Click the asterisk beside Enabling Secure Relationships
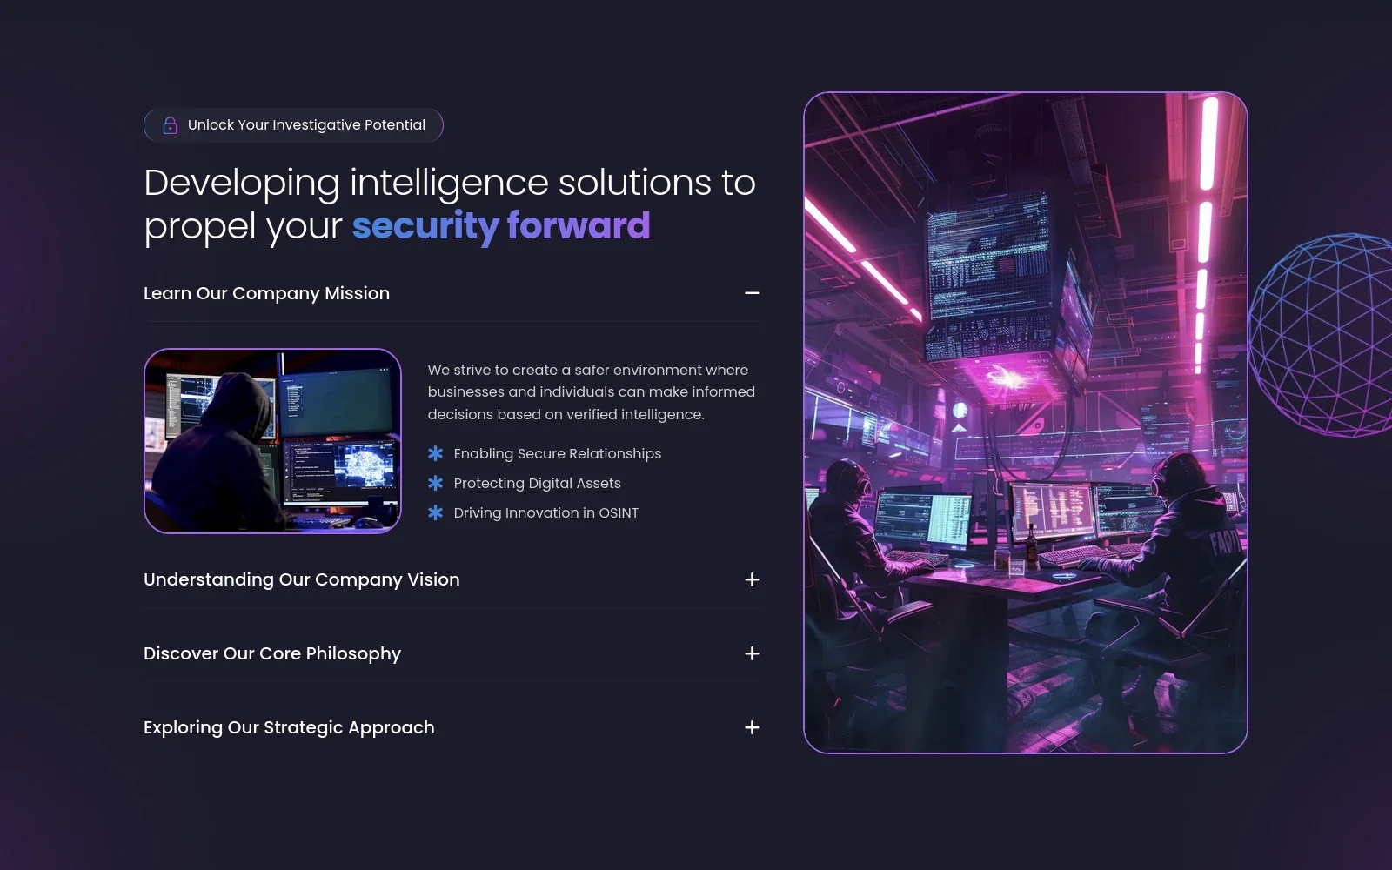1392x870 pixels. [x=436, y=453]
